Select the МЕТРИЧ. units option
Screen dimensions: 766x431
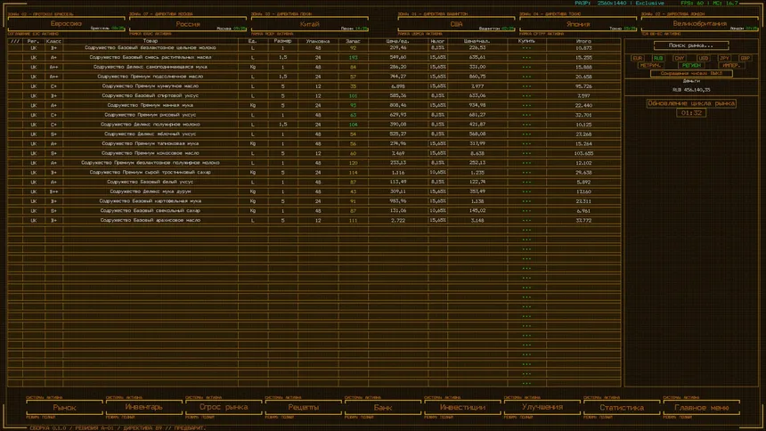650,65
